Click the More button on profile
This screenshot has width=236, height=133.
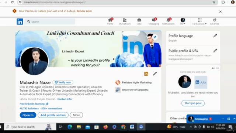pyautogui.click(x=76, y=115)
